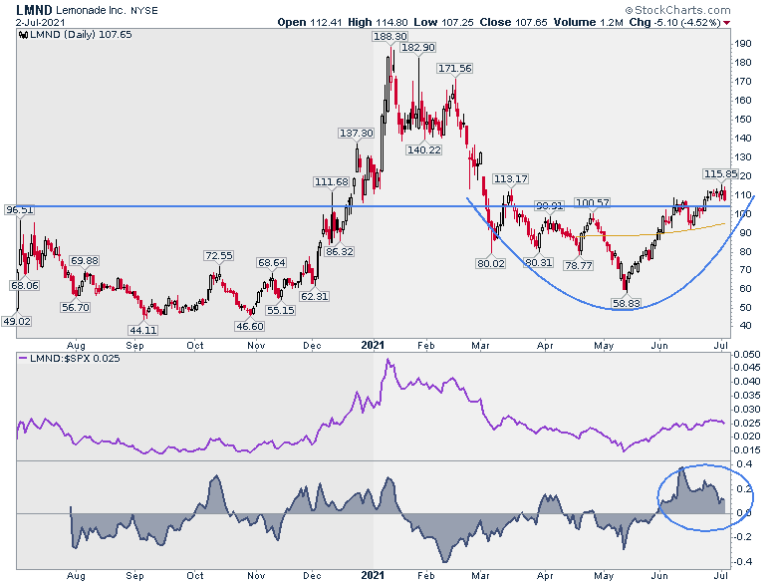The height and width of the screenshot is (584, 777).
Task: Click the 80.31 price label
Action: (538, 262)
